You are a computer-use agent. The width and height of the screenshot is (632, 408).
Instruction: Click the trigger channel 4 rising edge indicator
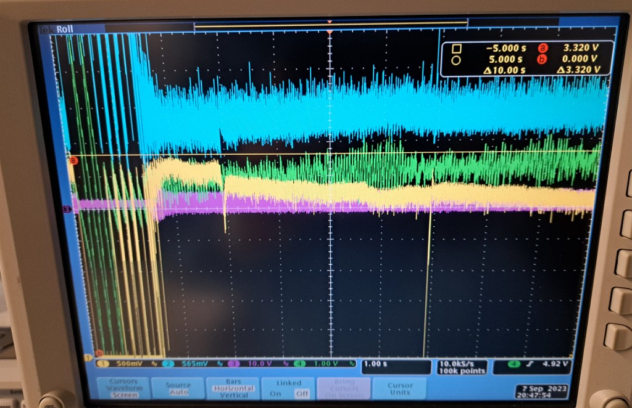(531, 364)
